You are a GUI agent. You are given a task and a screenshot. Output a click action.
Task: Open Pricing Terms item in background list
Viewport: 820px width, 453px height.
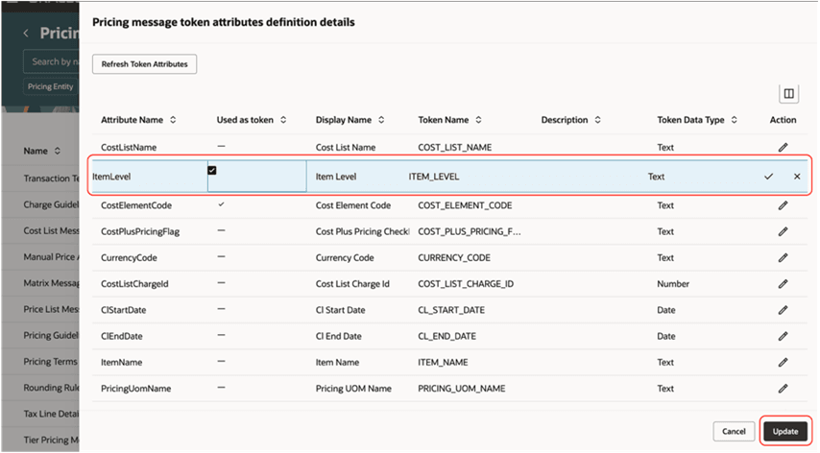(x=50, y=362)
